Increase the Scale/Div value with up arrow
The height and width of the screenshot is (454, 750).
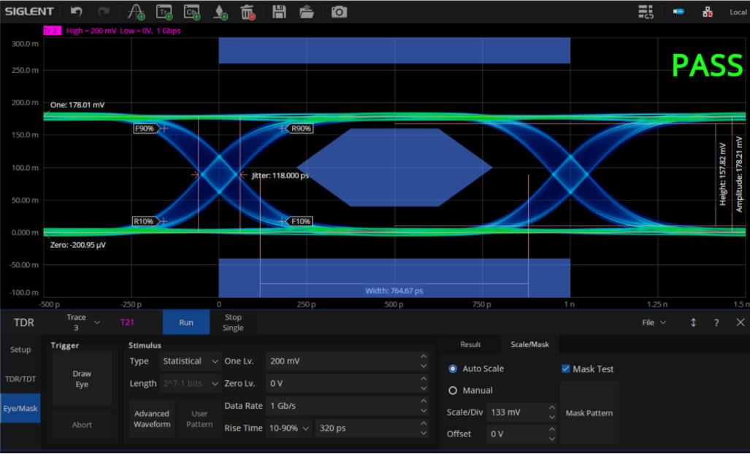[x=551, y=408]
